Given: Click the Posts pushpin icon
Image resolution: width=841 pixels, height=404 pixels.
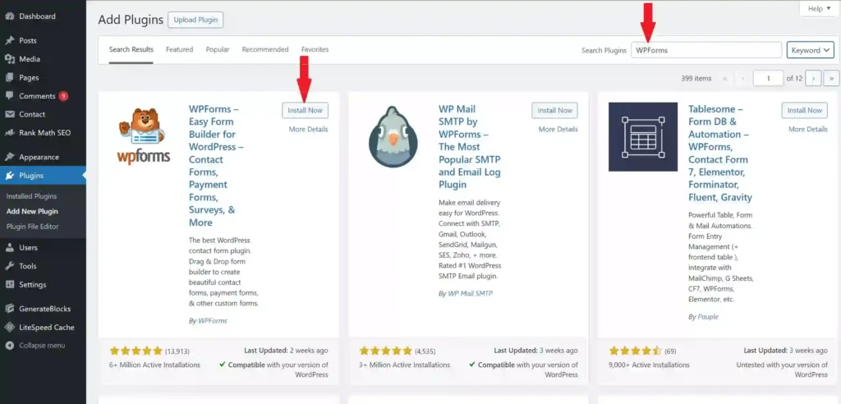Looking at the screenshot, I should (9, 41).
